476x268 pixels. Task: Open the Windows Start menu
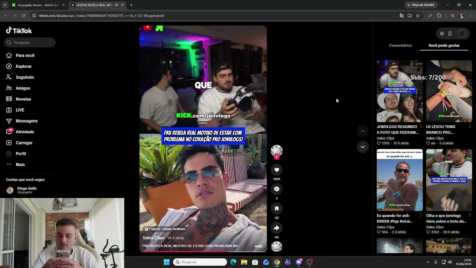click(167, 262)
